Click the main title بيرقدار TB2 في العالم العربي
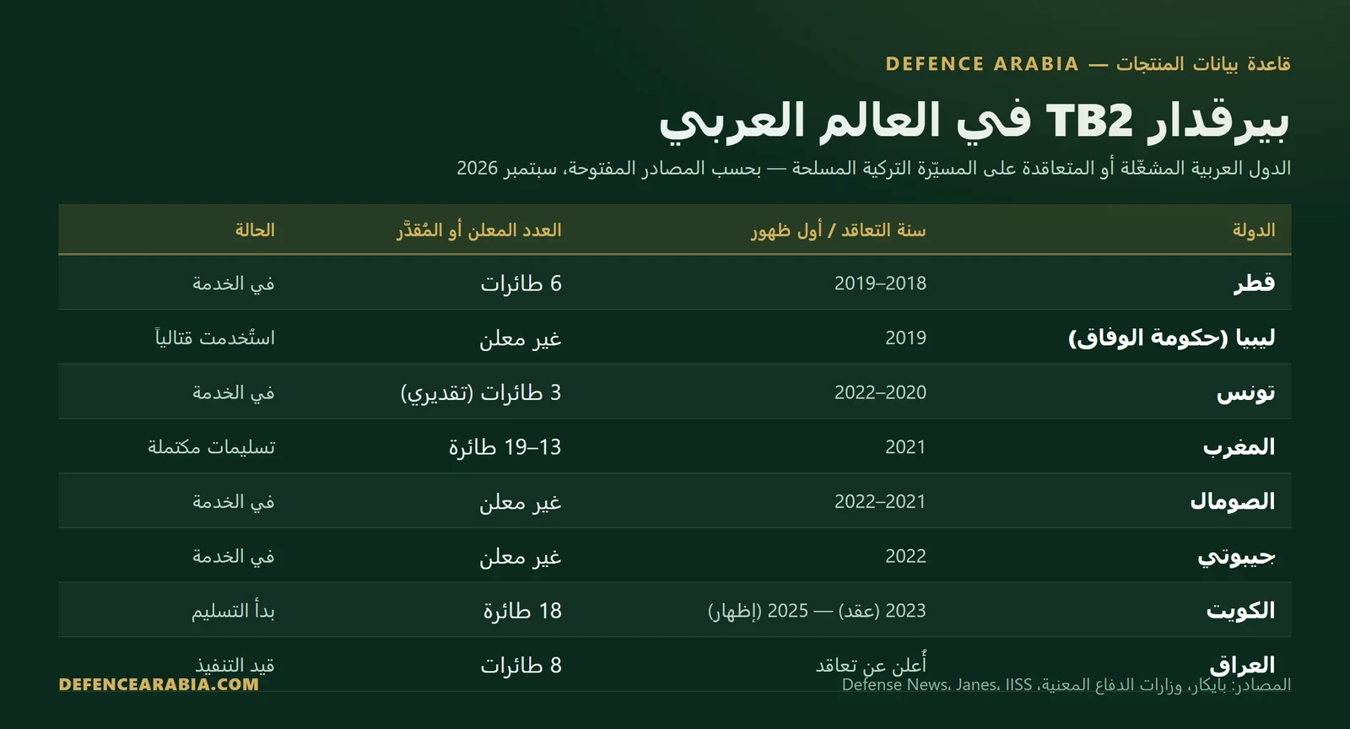 (975, 120)
